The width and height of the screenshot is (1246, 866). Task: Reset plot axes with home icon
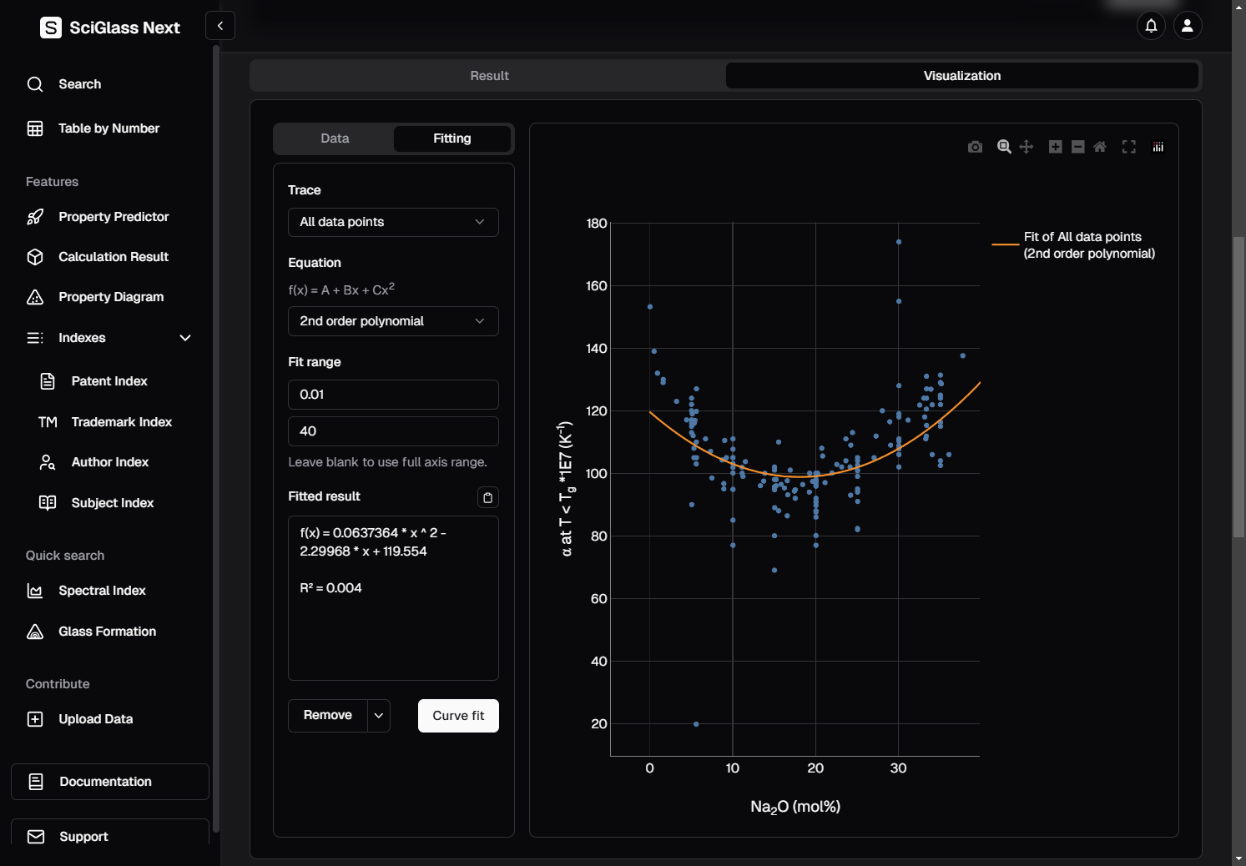click(1100, 147)
